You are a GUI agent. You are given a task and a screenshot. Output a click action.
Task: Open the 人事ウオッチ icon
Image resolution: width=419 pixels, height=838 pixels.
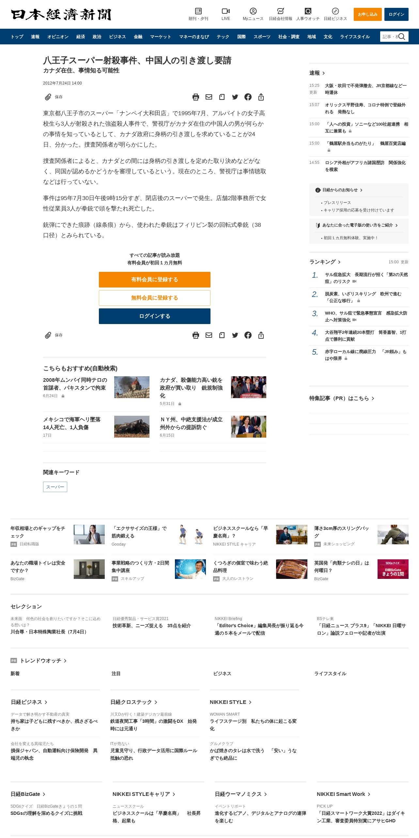pyautogui.click(x=308, y=11)
